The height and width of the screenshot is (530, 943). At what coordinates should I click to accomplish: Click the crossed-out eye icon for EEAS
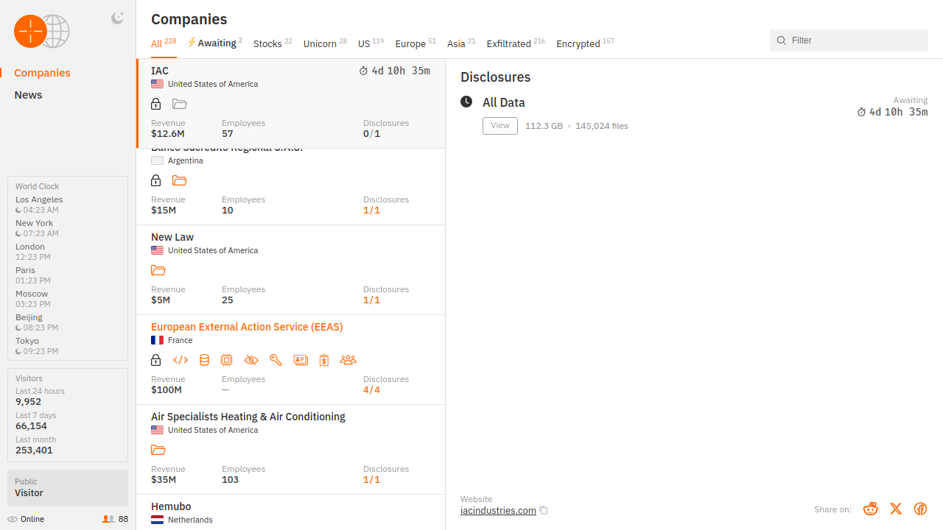[x=251, y=360]
